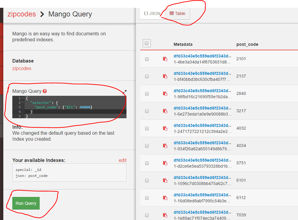Check the row checkbox for post_code 4034
Image resolution: width=298 pixels, height=220 pixels.
point(147,146)
